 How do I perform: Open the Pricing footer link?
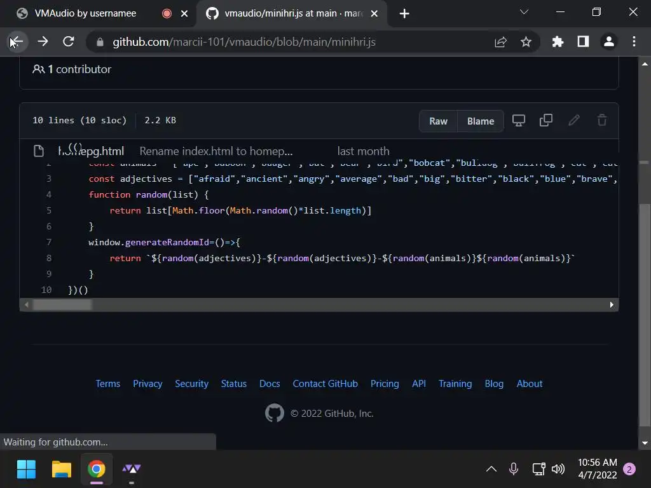[385, 383]
